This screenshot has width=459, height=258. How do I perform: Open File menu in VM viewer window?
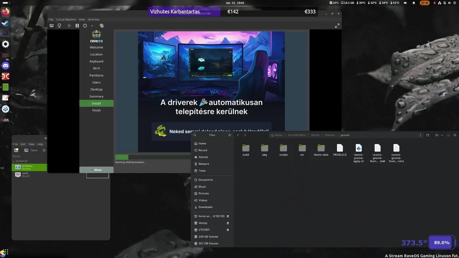click(51, 19)
